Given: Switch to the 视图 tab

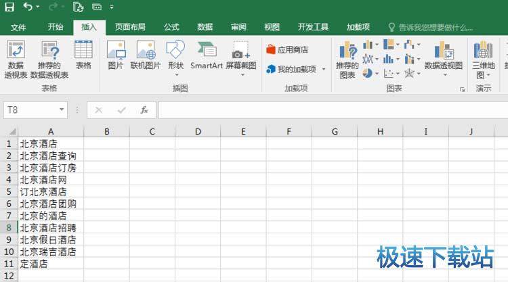Looking at the screenshot, I should coord(272,27).
